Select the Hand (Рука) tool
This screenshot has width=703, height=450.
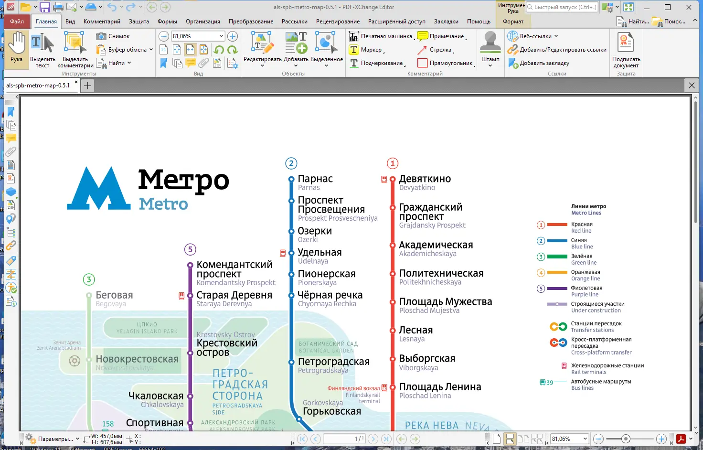click(17, 49)
